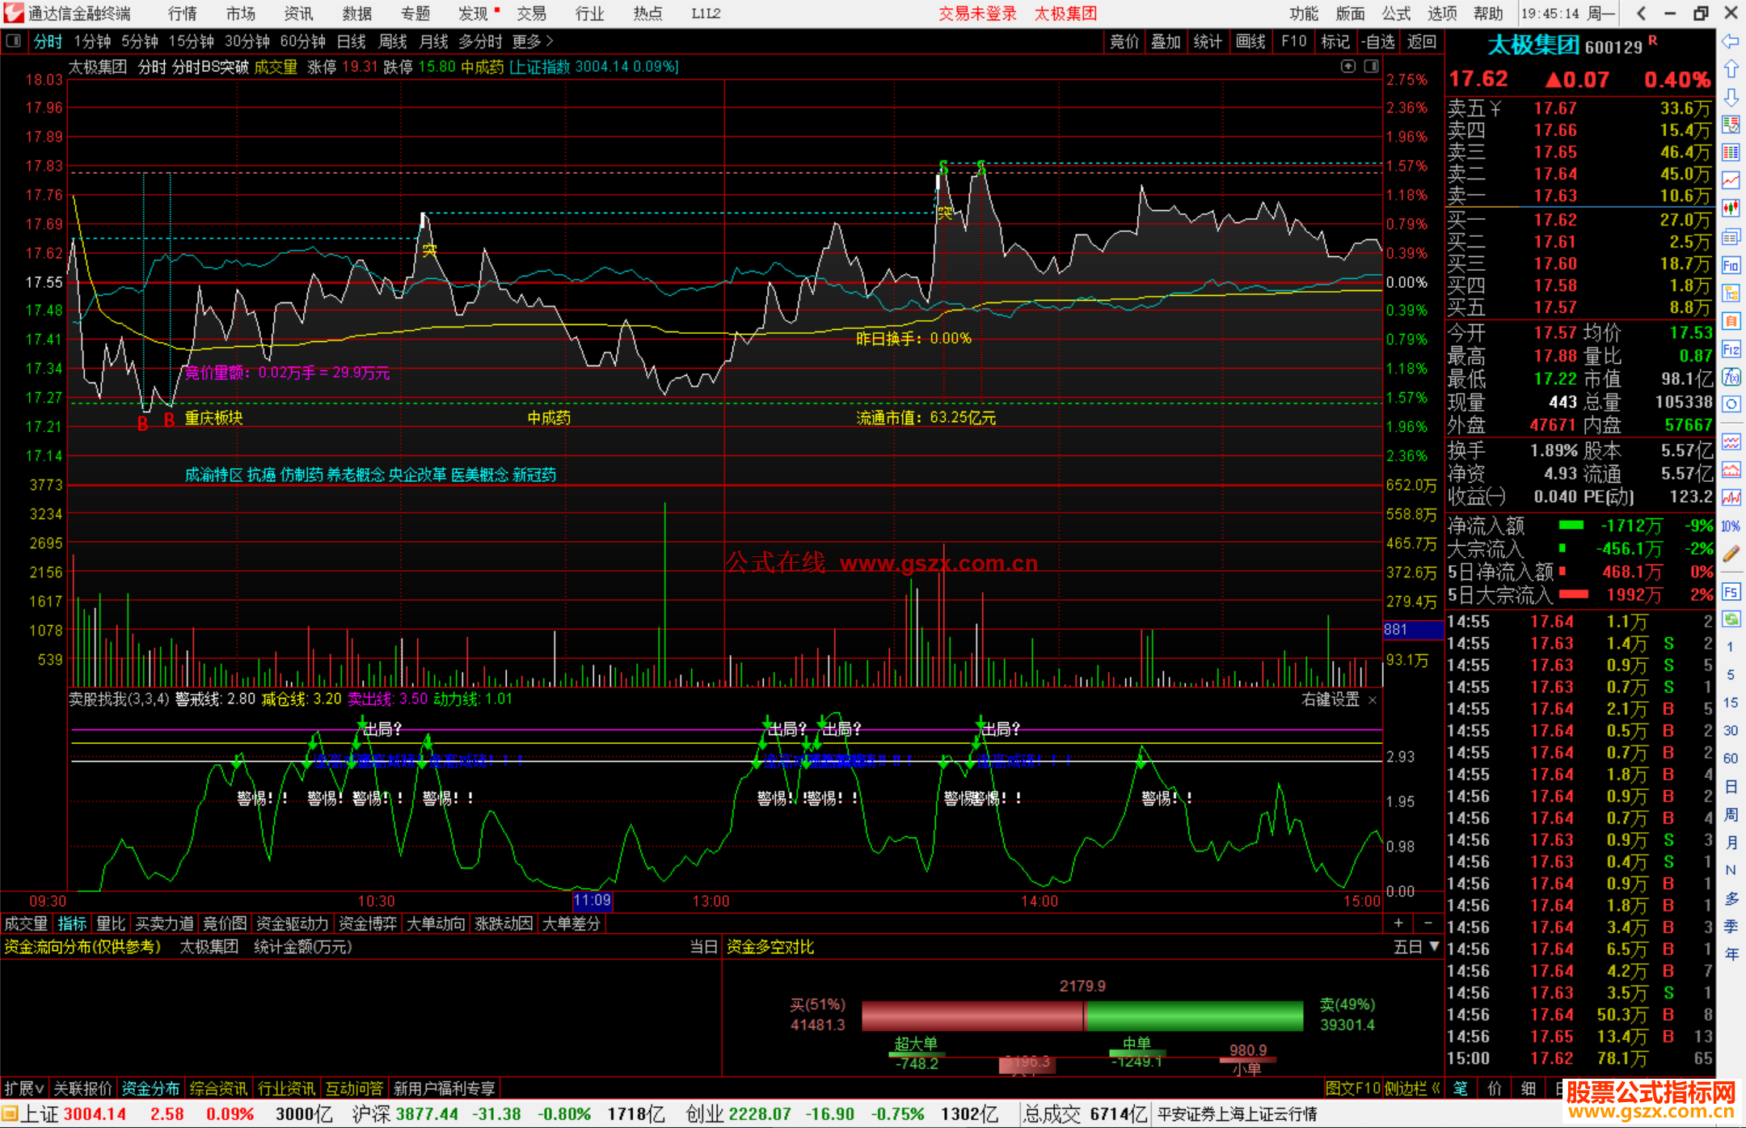Switch to the 5分钟 tab
1746x1128 pixels.
point(140,41)
